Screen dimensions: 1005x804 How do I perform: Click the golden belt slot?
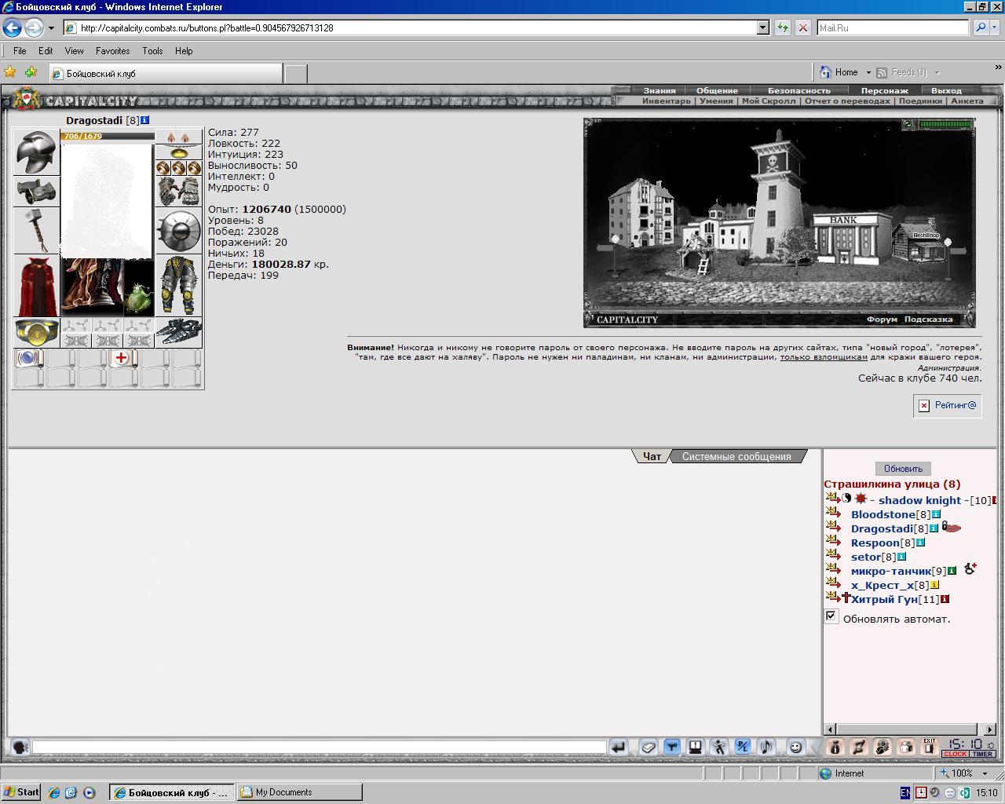point(36,333)
